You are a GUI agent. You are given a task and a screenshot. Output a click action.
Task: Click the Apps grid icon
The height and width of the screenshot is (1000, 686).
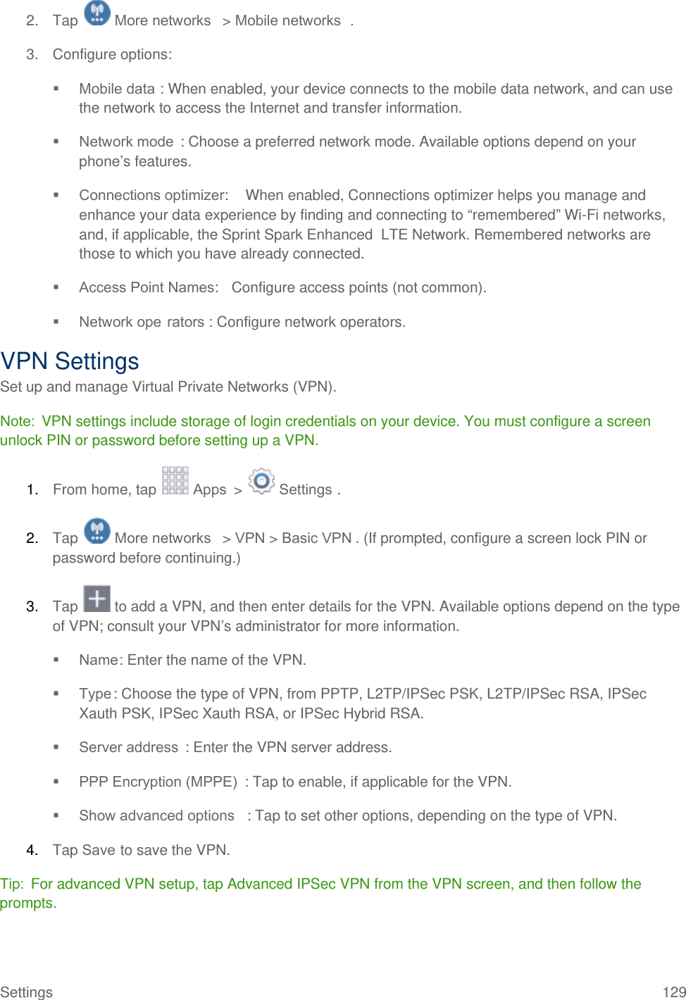click(x=175, y=481)
